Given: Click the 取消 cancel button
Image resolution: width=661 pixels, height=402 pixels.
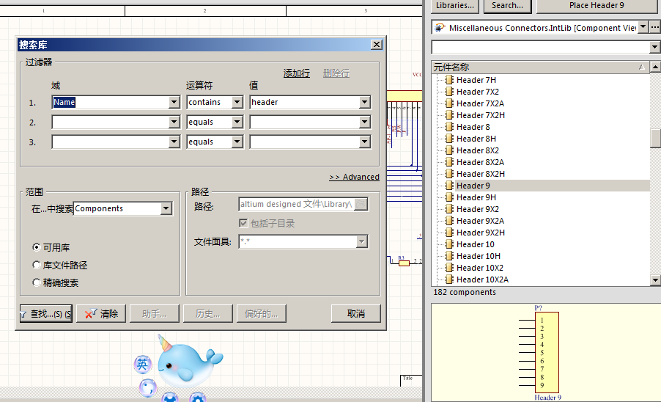Looking at the screenshot, I should [356, 313].
